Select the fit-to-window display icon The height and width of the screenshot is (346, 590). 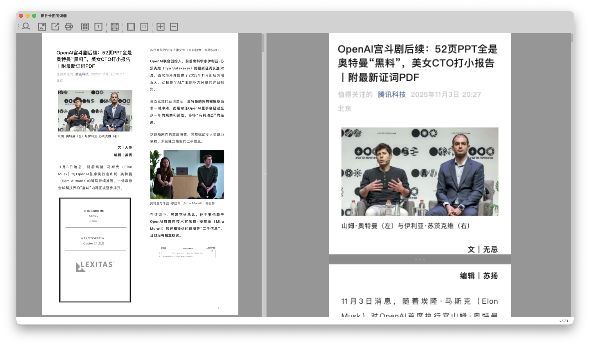(x=131, y=26)
